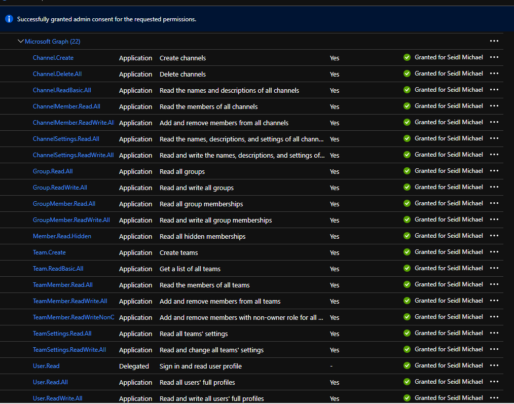Open the GroupMember.Read.All permission link

tap(64, 204)
